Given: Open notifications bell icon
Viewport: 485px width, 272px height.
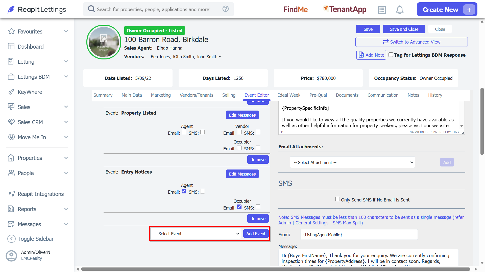Looking at the screenshot, I should pos(400,10).
